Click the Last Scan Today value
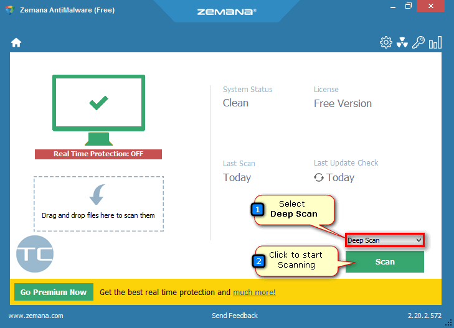Screen dimensions: 454x328 (x=237, y=177)
